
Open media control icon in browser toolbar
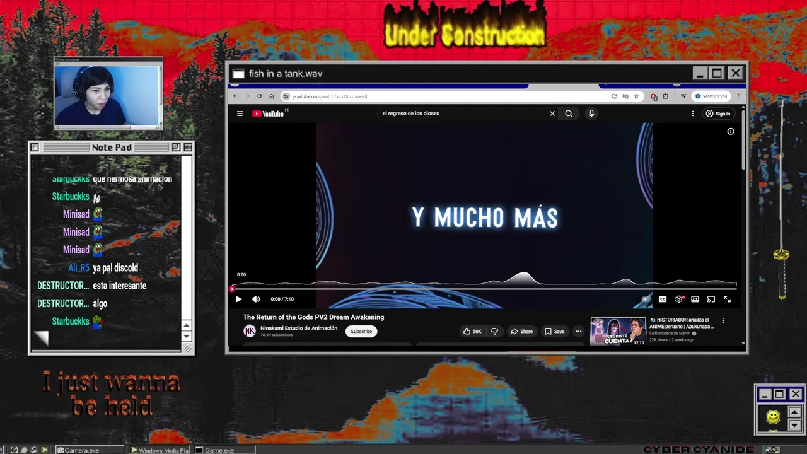[683, 96]
